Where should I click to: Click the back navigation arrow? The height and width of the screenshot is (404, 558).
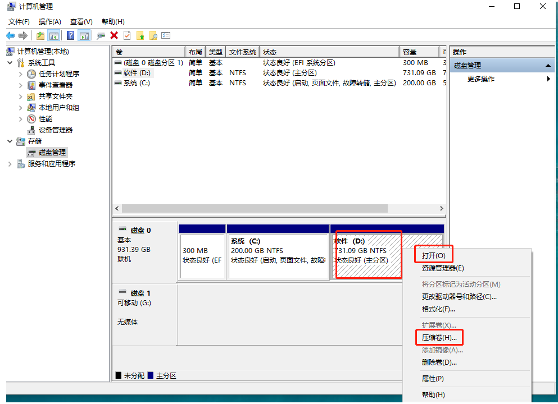pos(10,35)
